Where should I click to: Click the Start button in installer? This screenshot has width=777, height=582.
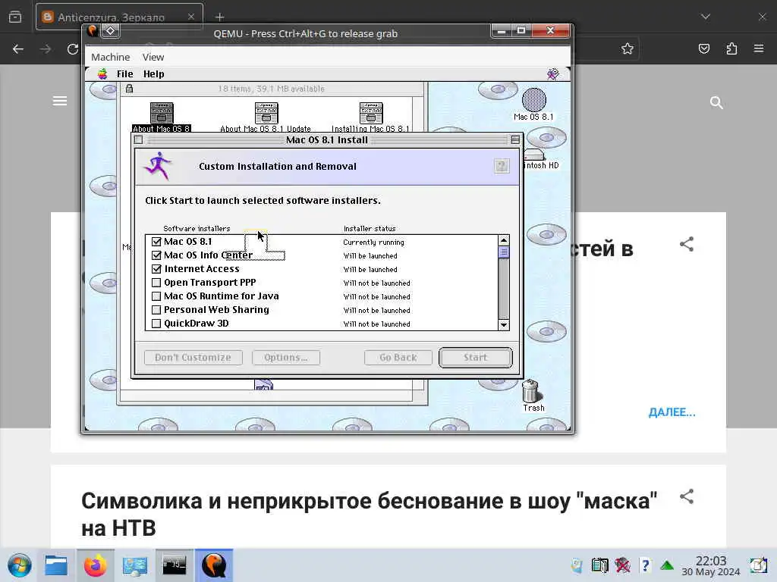pos(475,358)
